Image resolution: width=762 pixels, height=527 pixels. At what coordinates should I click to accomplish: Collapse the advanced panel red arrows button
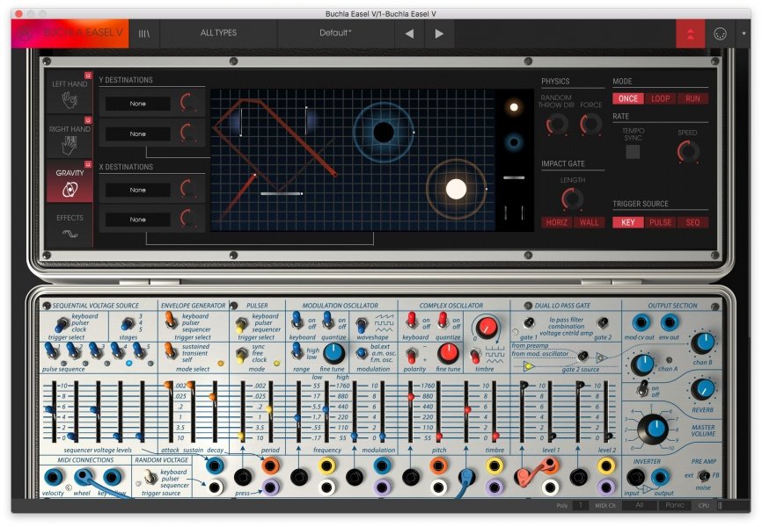[x=690, y=34]
